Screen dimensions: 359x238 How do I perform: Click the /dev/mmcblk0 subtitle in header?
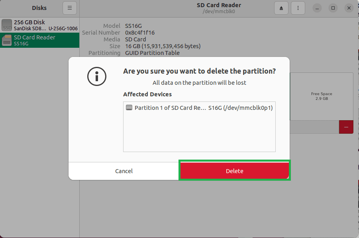point(219,12)
